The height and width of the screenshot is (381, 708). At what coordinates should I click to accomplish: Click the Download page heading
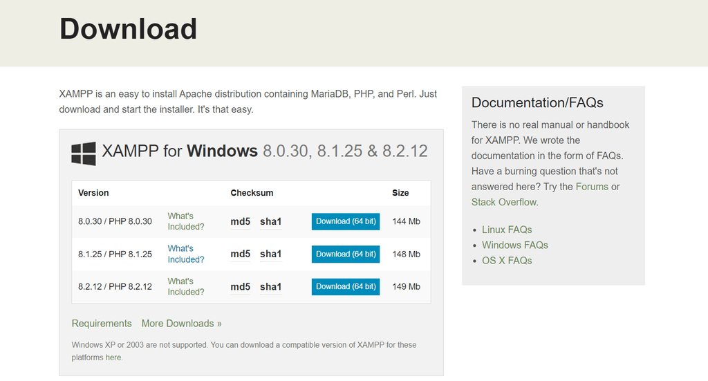coord(128,29)
